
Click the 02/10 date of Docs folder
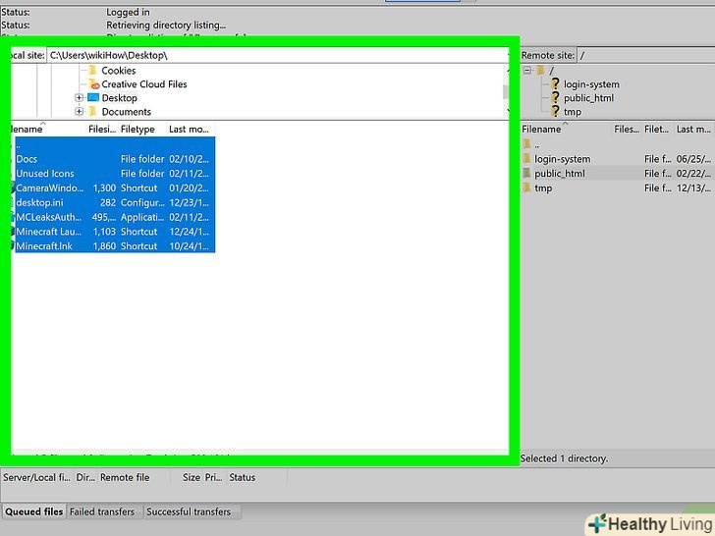point(190,159)
